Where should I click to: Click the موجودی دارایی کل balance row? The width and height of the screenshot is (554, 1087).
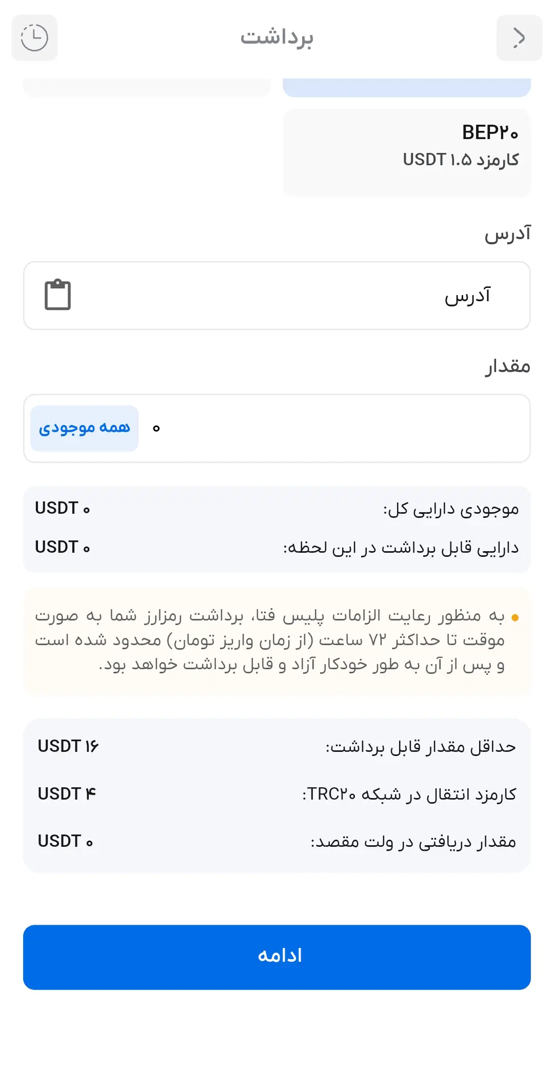(277, 509)
